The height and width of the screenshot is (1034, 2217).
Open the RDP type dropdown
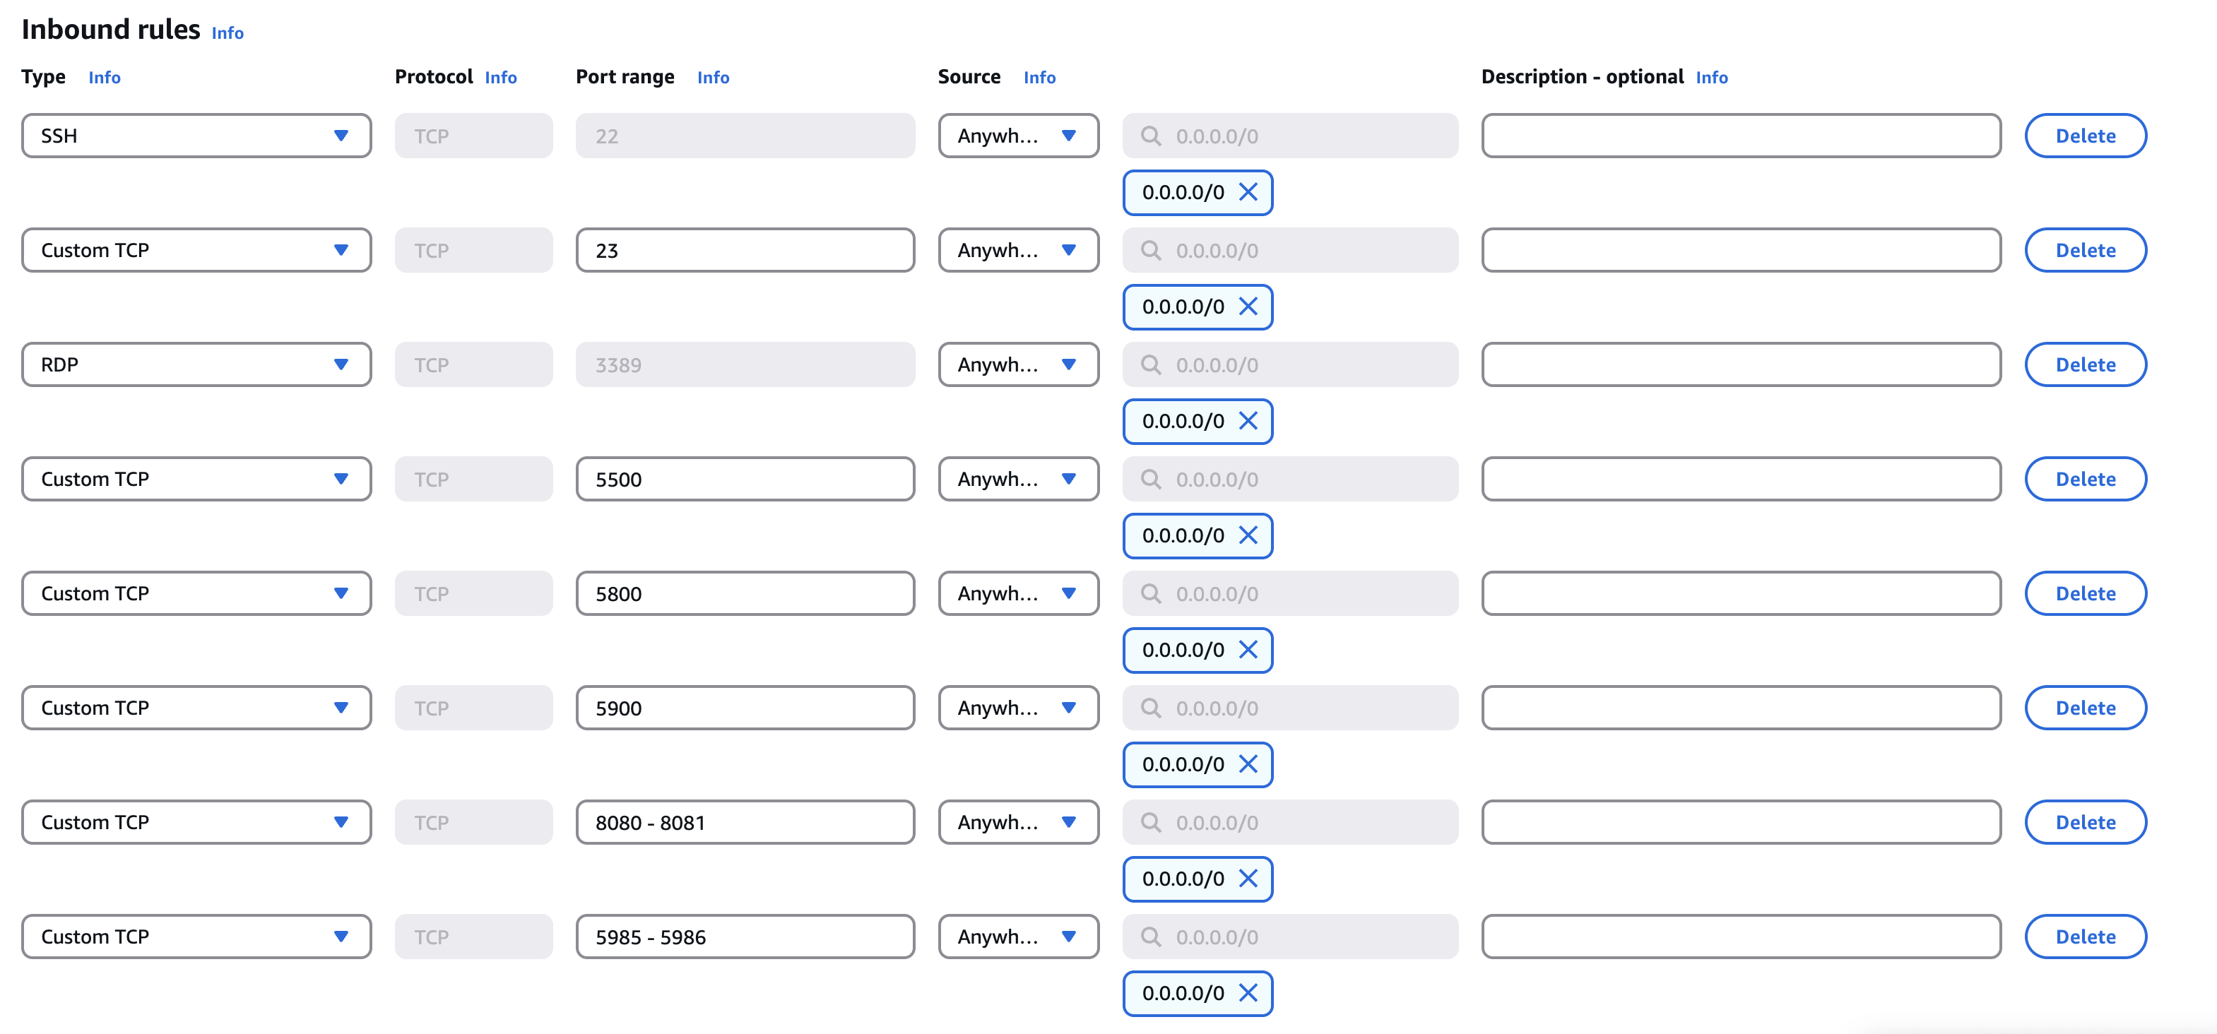pos(196,364)
